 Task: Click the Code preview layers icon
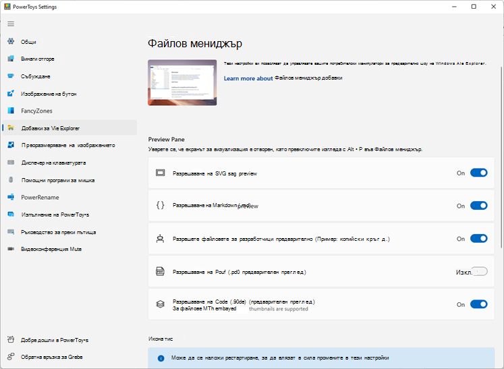161,304
